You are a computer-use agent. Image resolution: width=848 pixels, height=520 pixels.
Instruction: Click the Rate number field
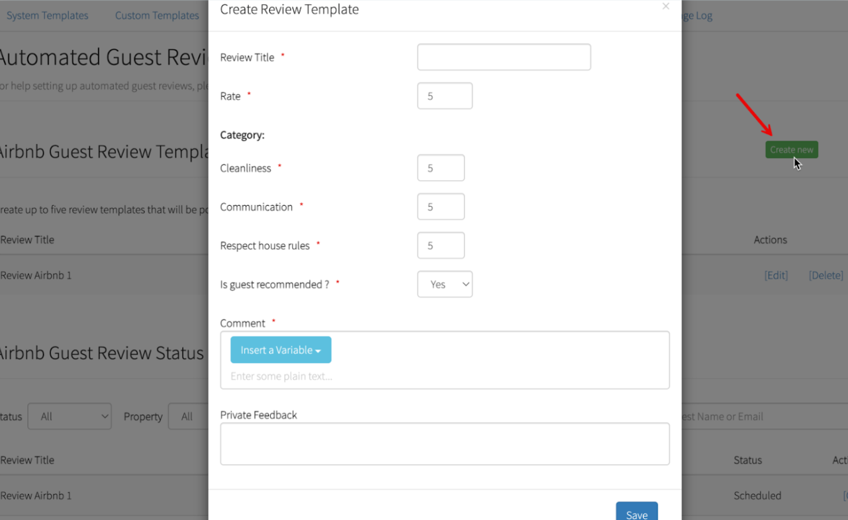[445, 96]
